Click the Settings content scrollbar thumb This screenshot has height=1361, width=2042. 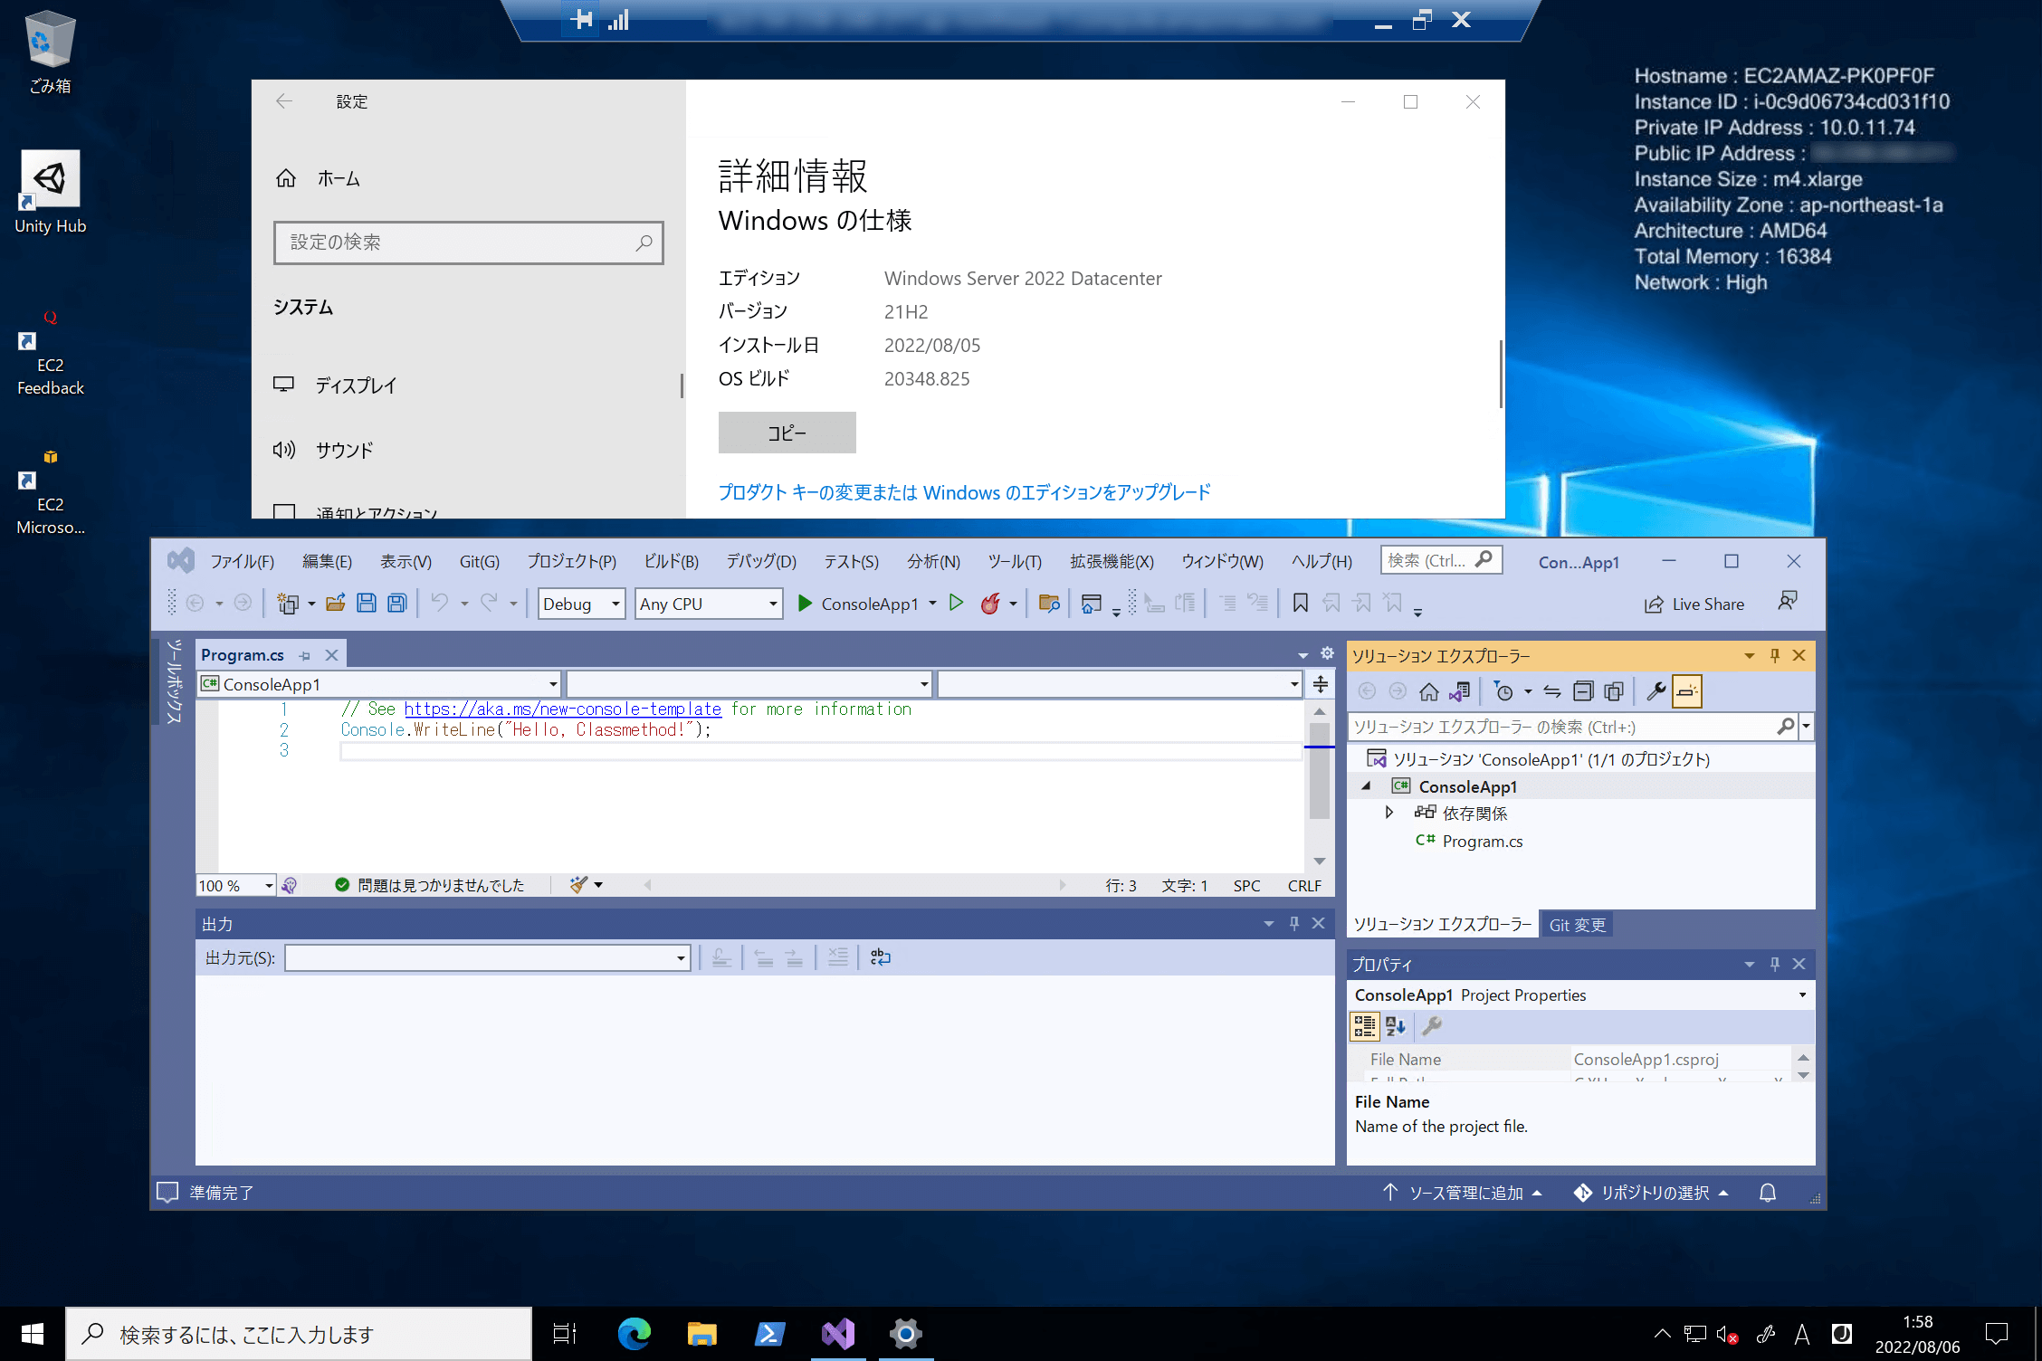1500,374
